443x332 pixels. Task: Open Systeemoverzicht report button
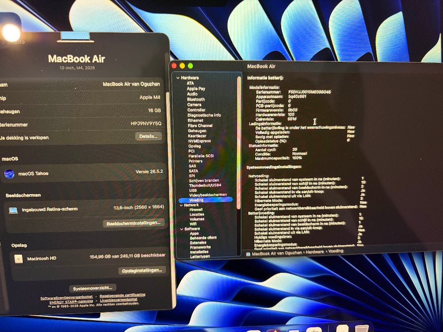coord(93,288)
